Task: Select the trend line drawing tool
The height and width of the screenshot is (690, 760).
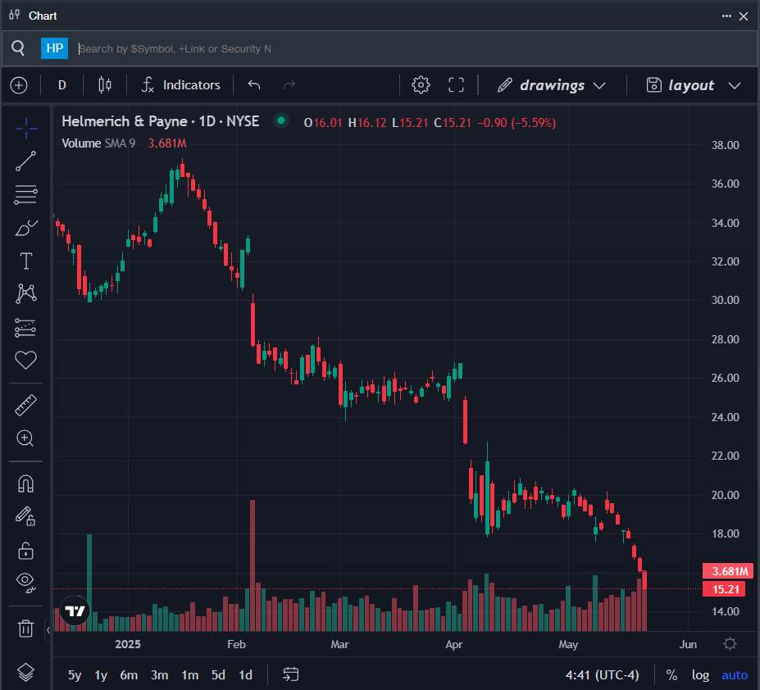Action: coord(25,161)
